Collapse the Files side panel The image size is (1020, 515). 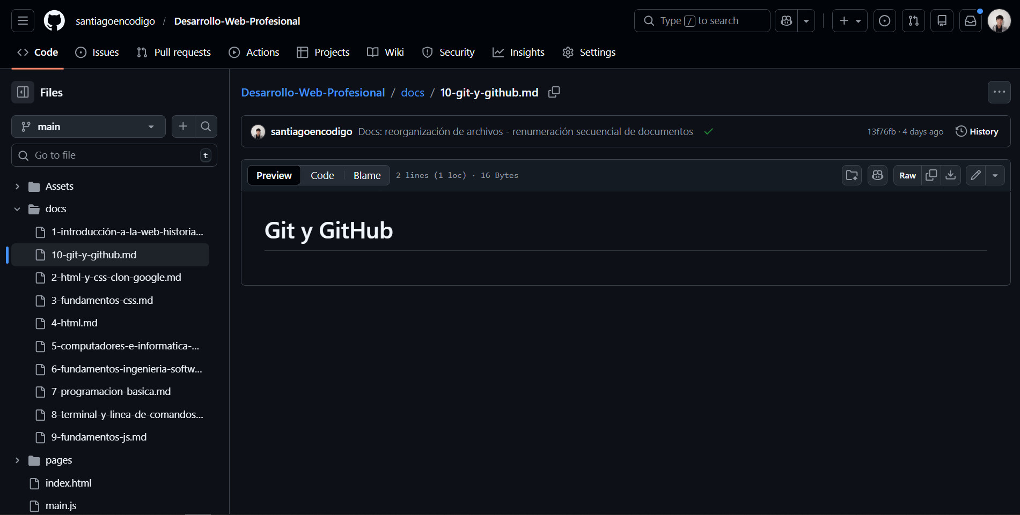click(22, 92)
